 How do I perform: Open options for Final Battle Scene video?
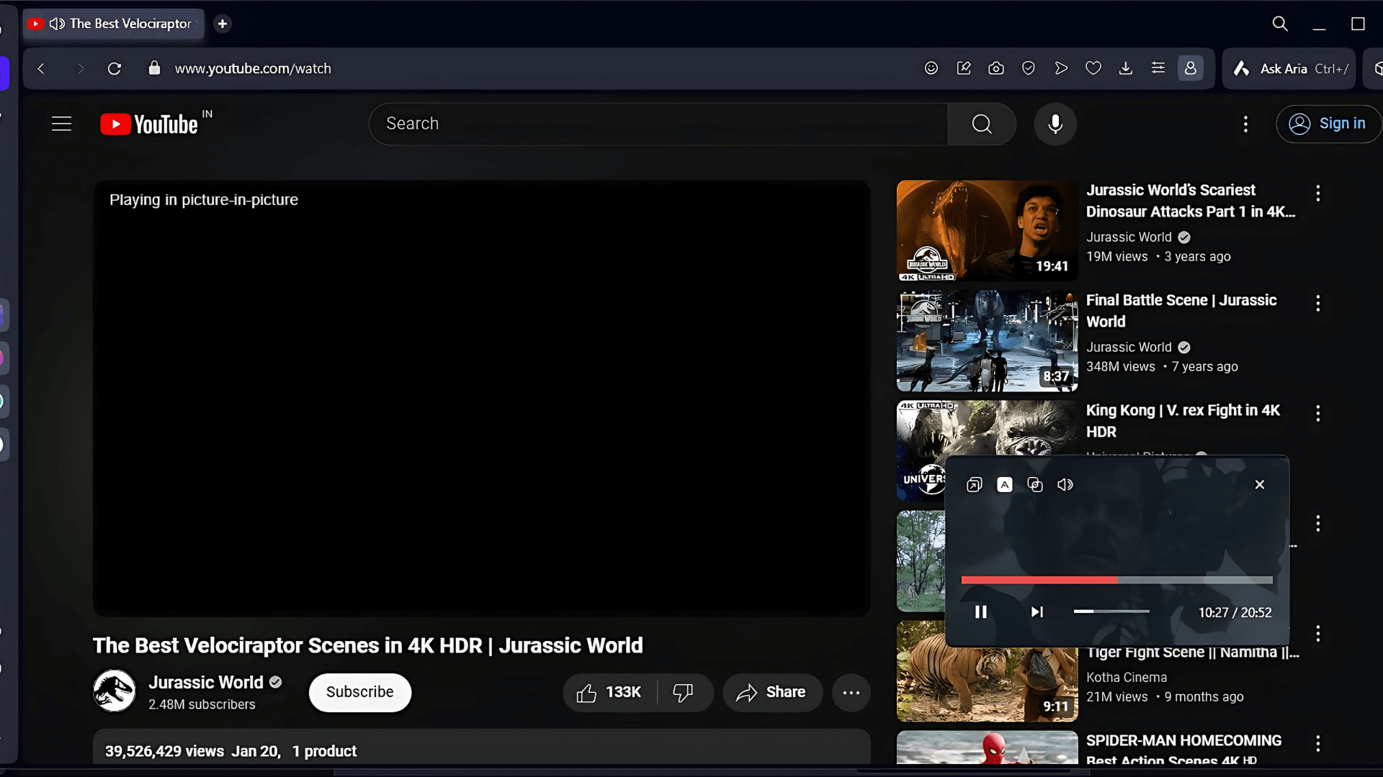click(x=1317, y=303)
